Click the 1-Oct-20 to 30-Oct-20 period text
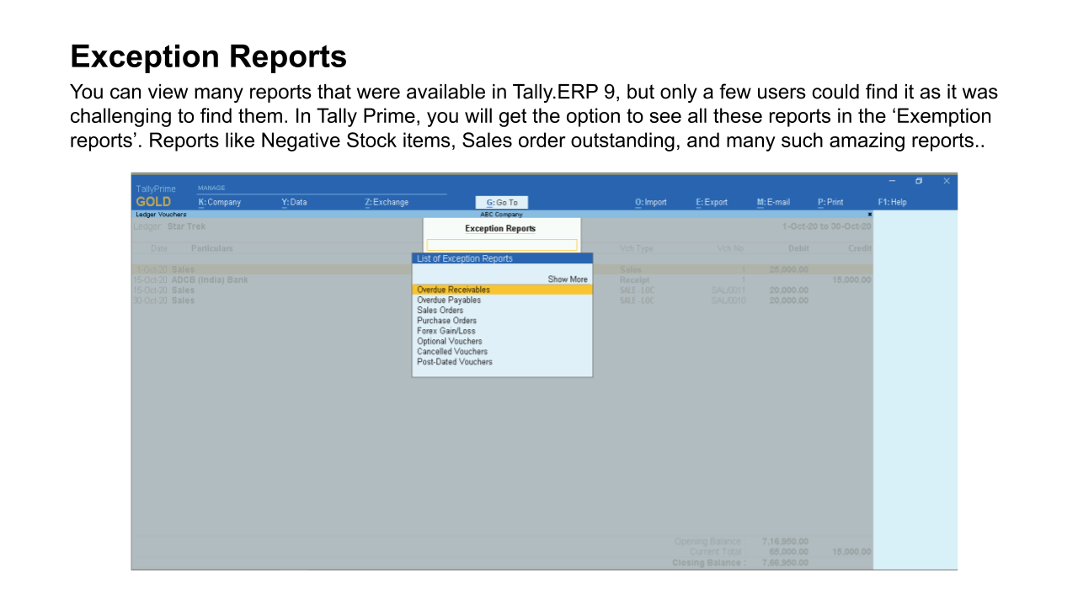 pos(826,226)
